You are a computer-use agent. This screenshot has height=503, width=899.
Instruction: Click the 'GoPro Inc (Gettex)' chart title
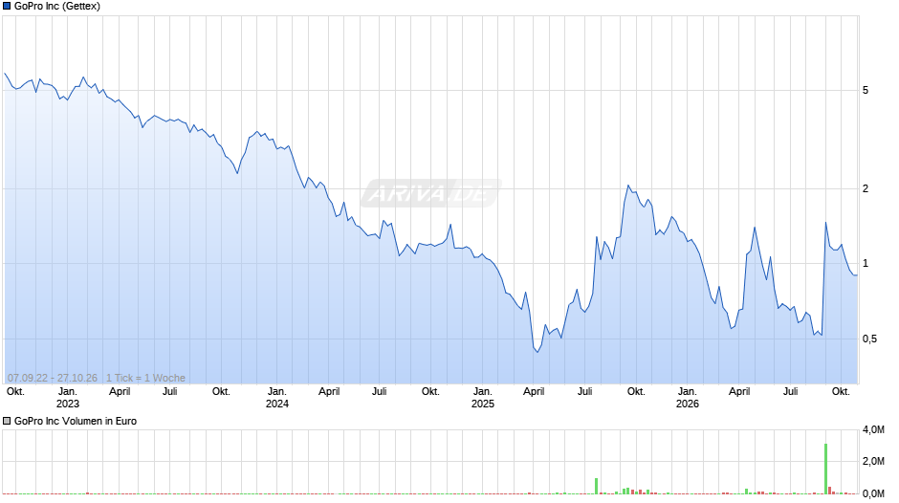57,7
